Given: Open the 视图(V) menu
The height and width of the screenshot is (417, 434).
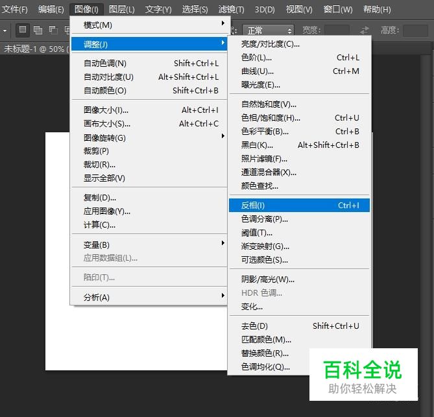Looking at the screenshot, I should coord(299,10).
